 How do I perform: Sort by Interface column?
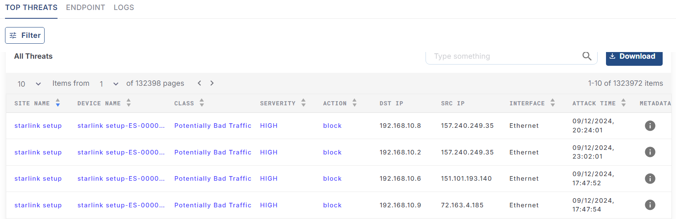click(x=553, y=103)
